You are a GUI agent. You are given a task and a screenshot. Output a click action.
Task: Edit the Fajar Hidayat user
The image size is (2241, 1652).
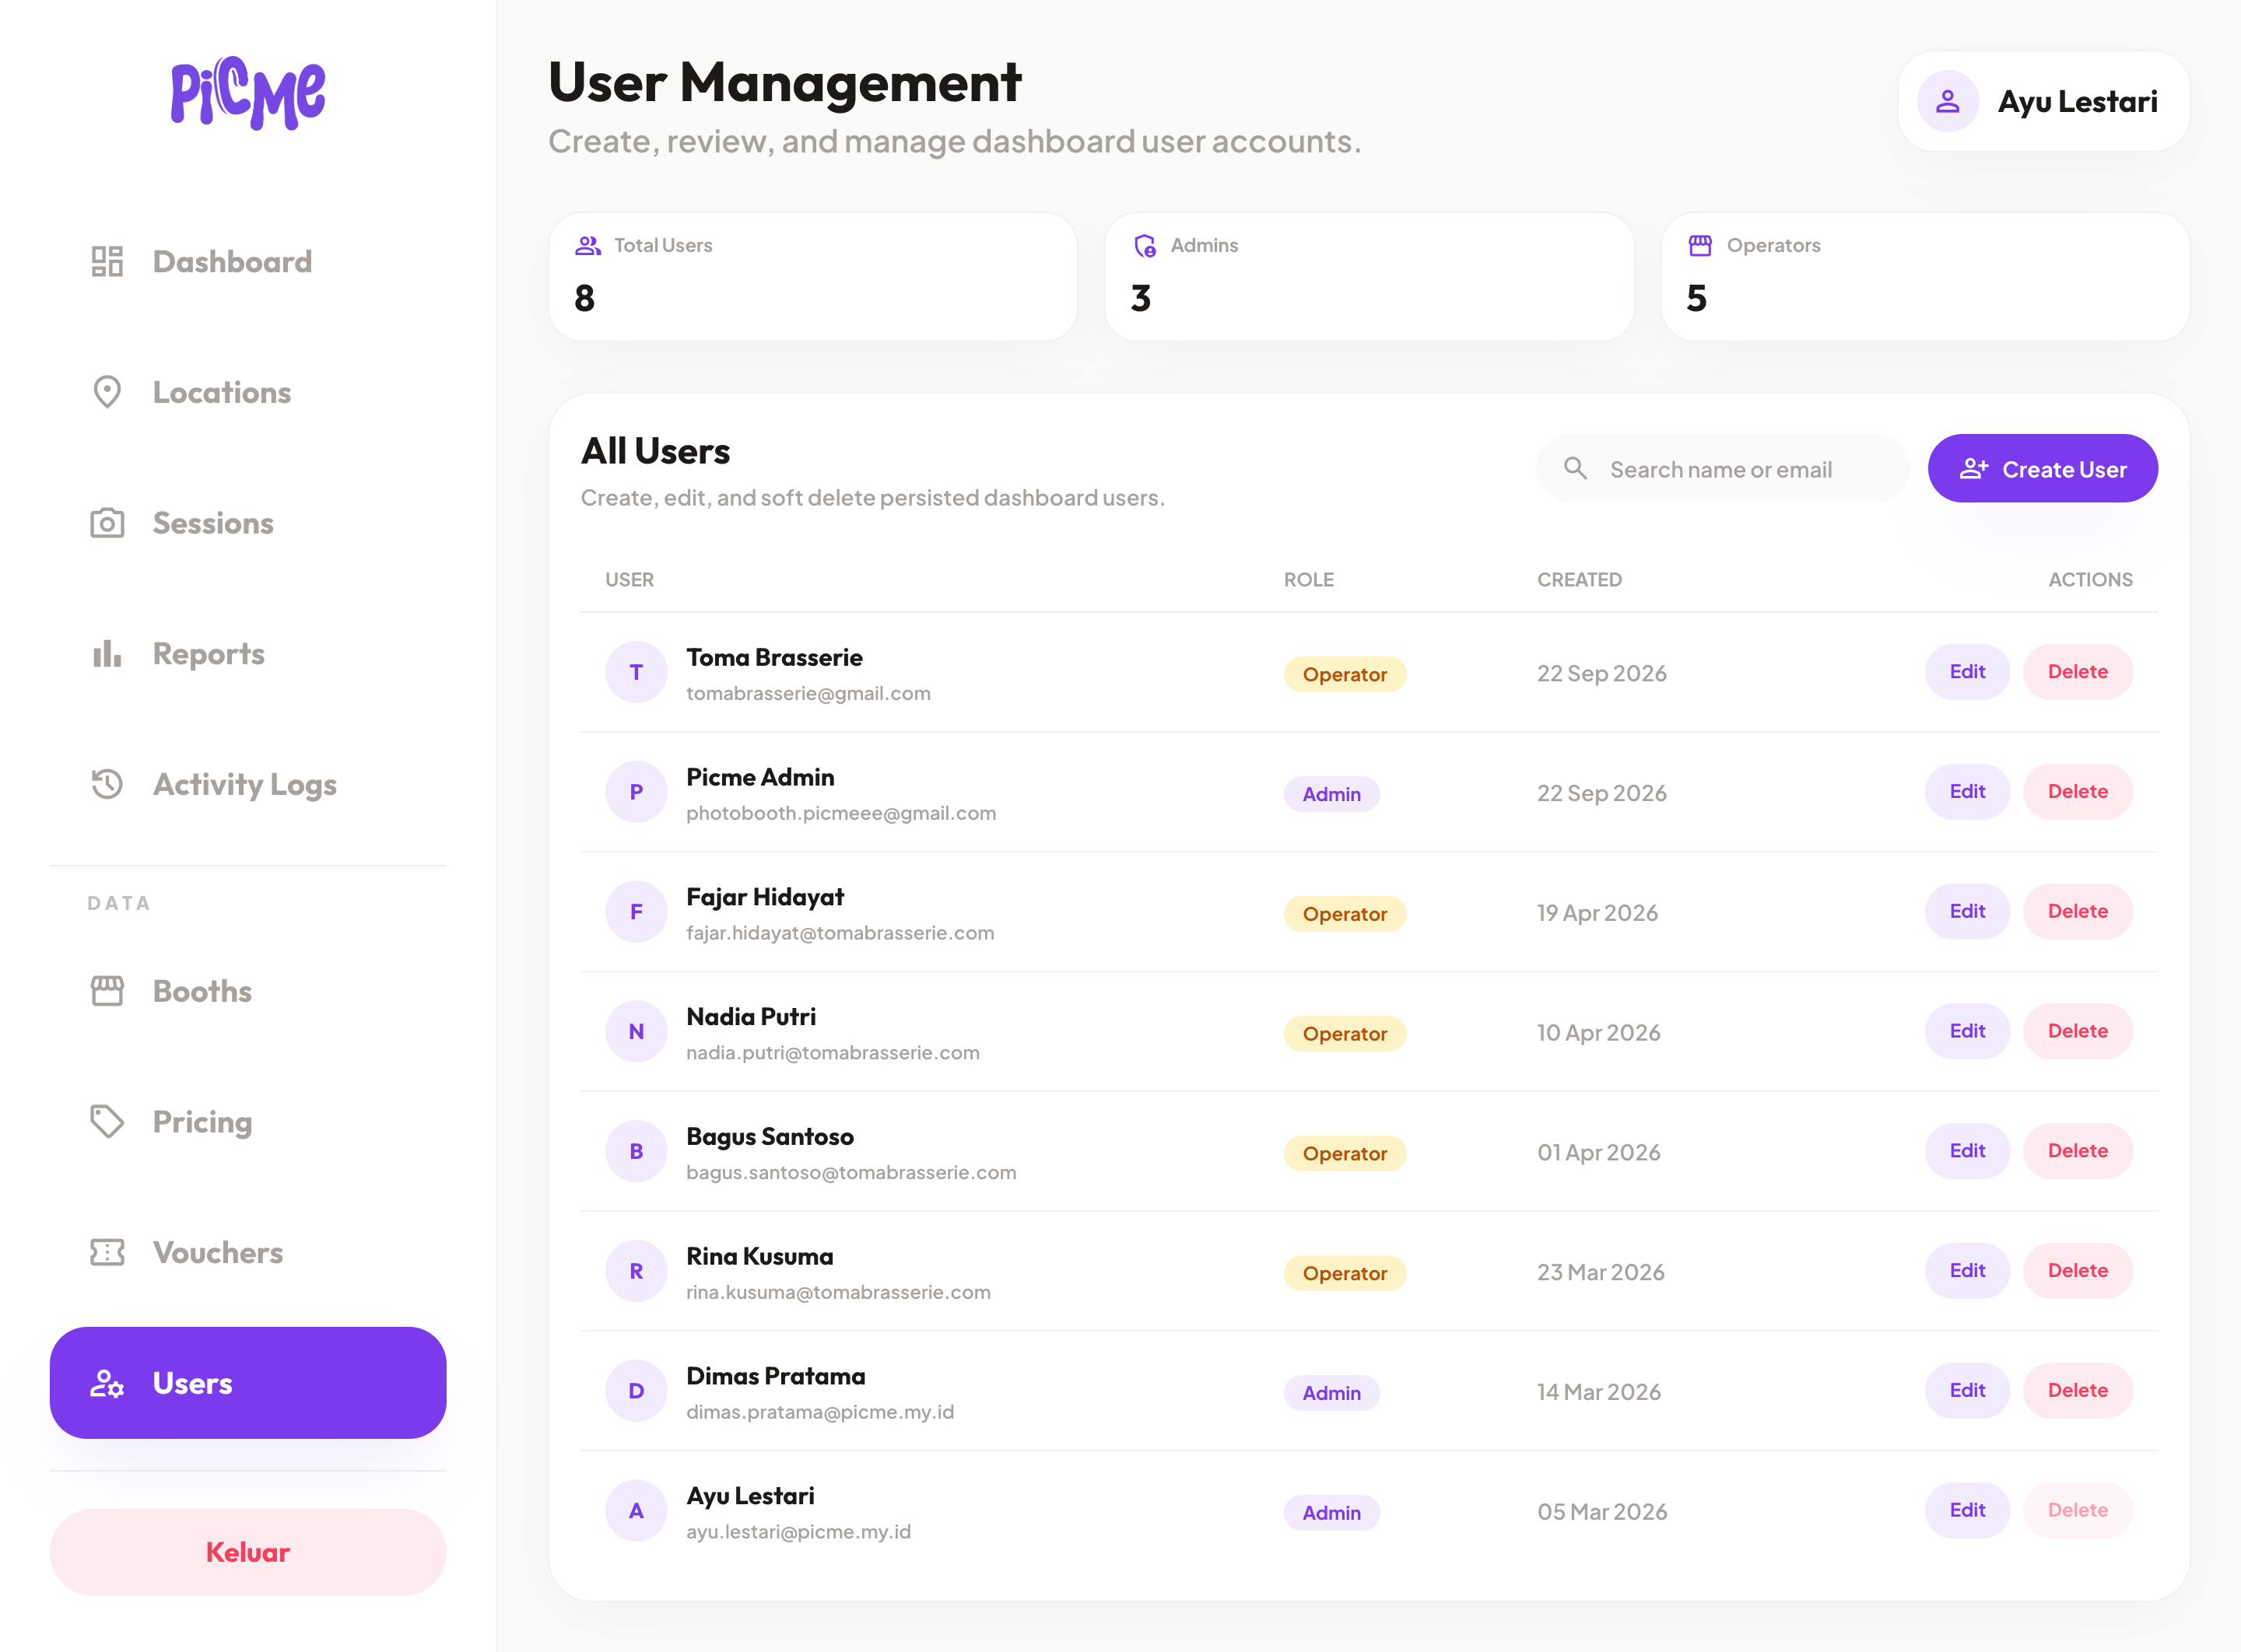[1967, 911]
